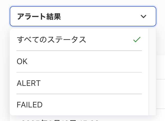Viewport: 165px width, 121px height.
Task: Filter results by OK status
Action: point(22,62)
